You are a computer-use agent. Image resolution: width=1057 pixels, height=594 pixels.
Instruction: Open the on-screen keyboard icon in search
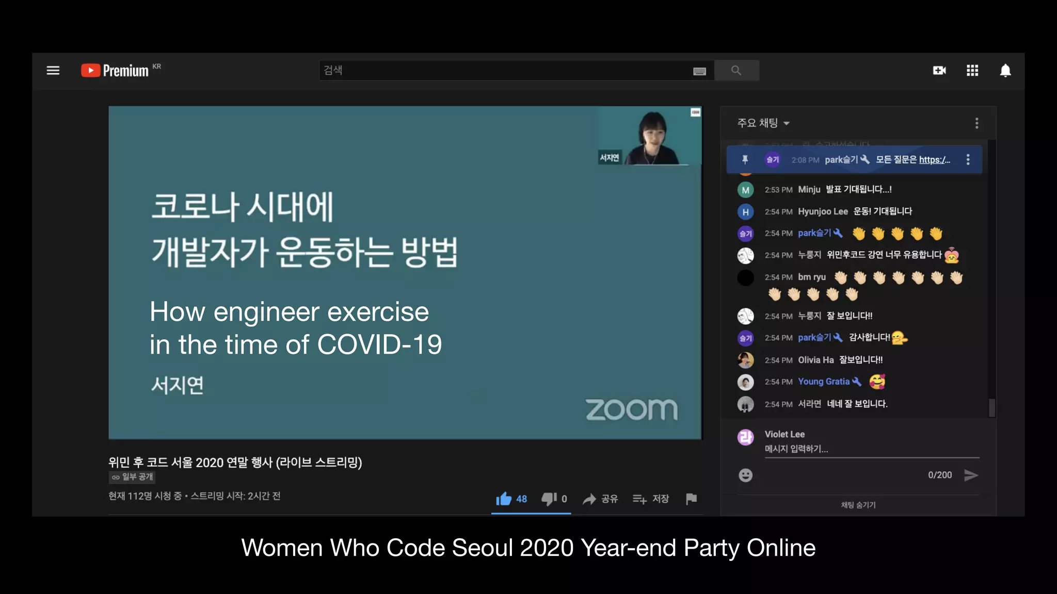[x=699, y=71]
